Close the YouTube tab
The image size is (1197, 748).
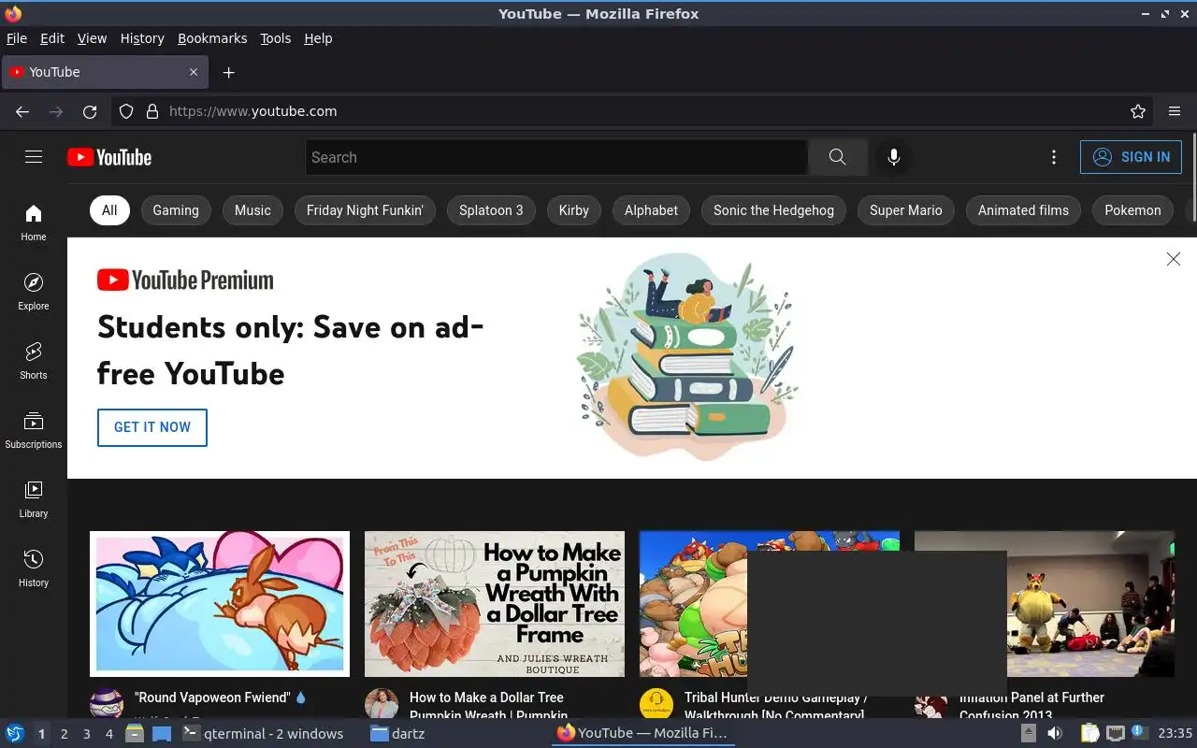[x=194, y=72]
